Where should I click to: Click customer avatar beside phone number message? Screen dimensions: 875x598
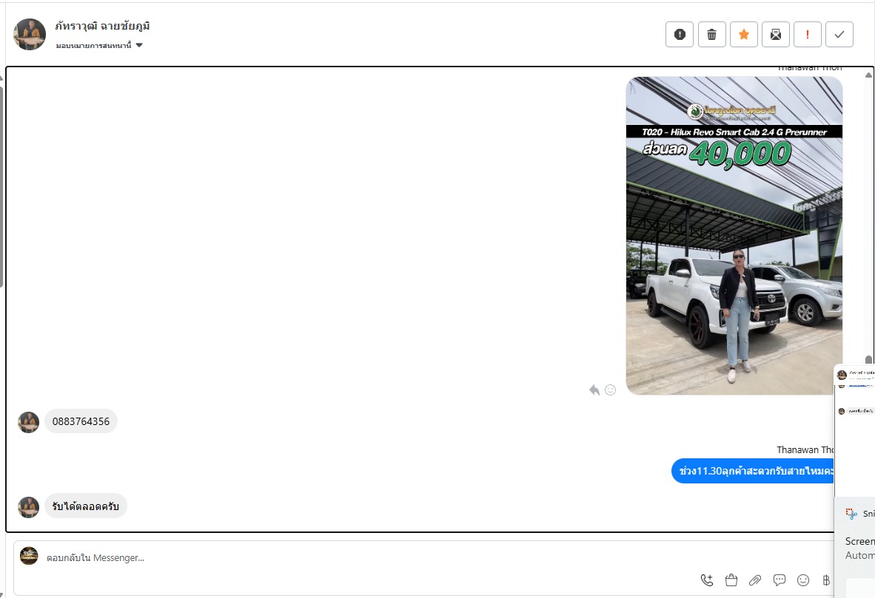pyautogui.click(x=28, y=422)
